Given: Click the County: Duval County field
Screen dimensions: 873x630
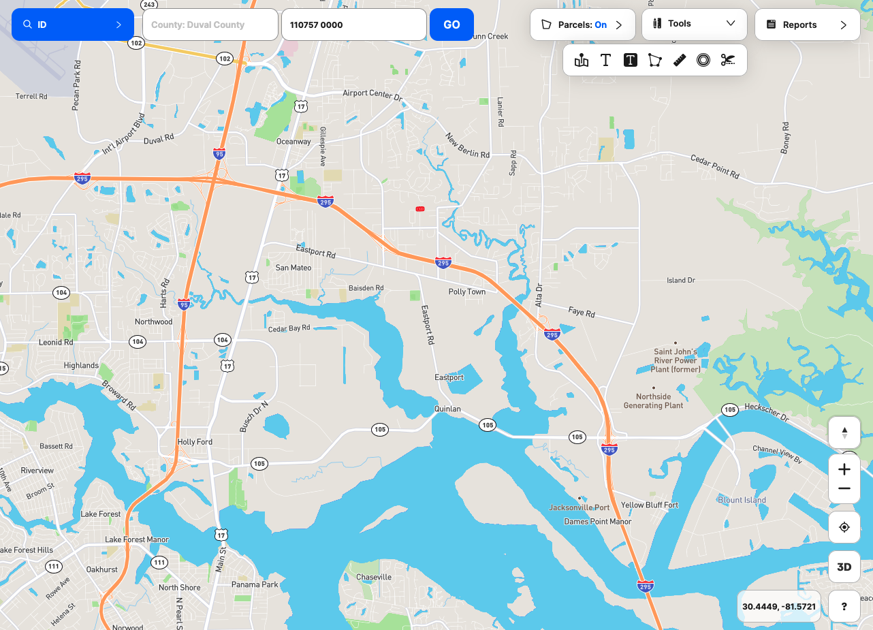Looking at the screenshot, I should (x=210, y=25).
